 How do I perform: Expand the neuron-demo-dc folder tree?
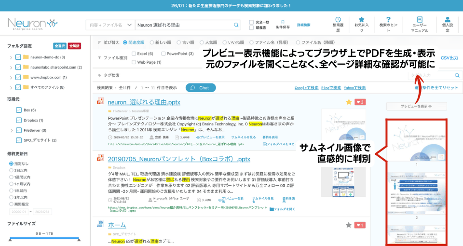click(11, 57)
